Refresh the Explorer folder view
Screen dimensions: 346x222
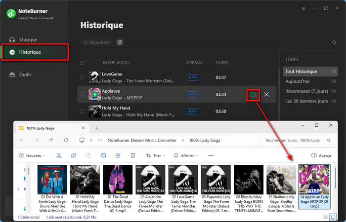tap(66, 140)
